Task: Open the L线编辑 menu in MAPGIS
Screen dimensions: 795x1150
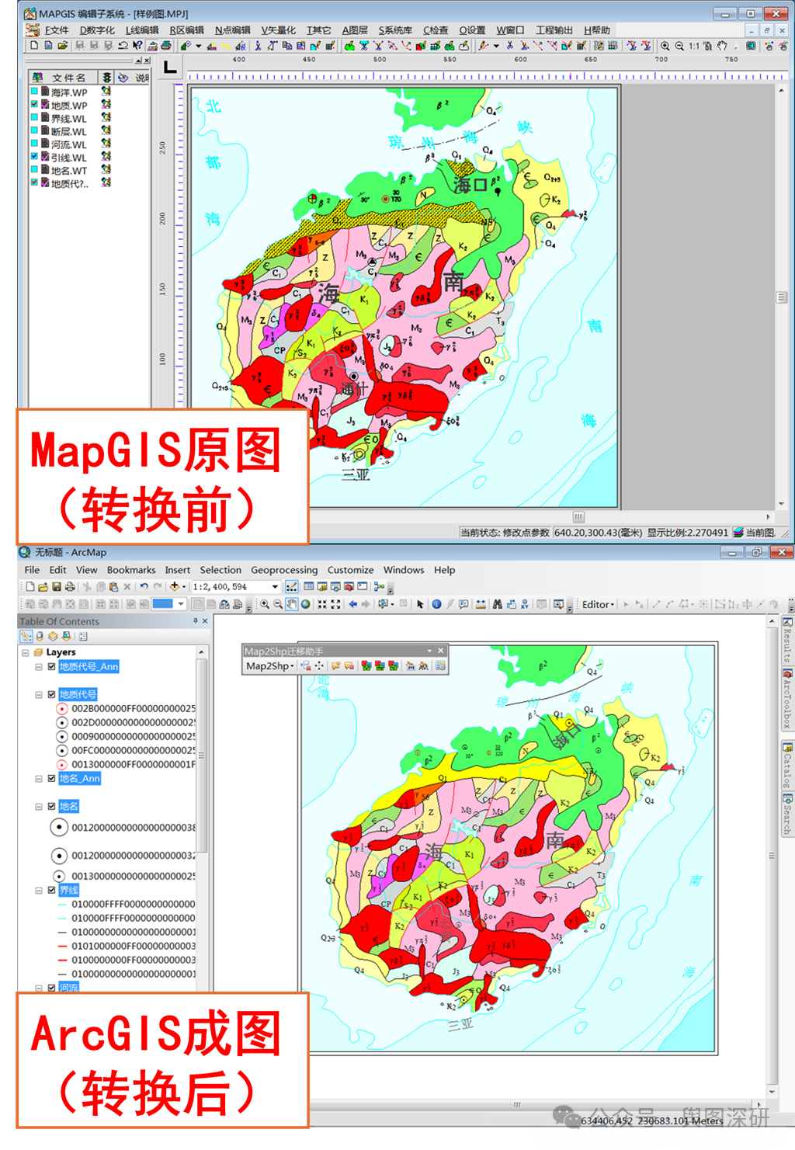Action: pyautogui.click(x=142, y=30)
